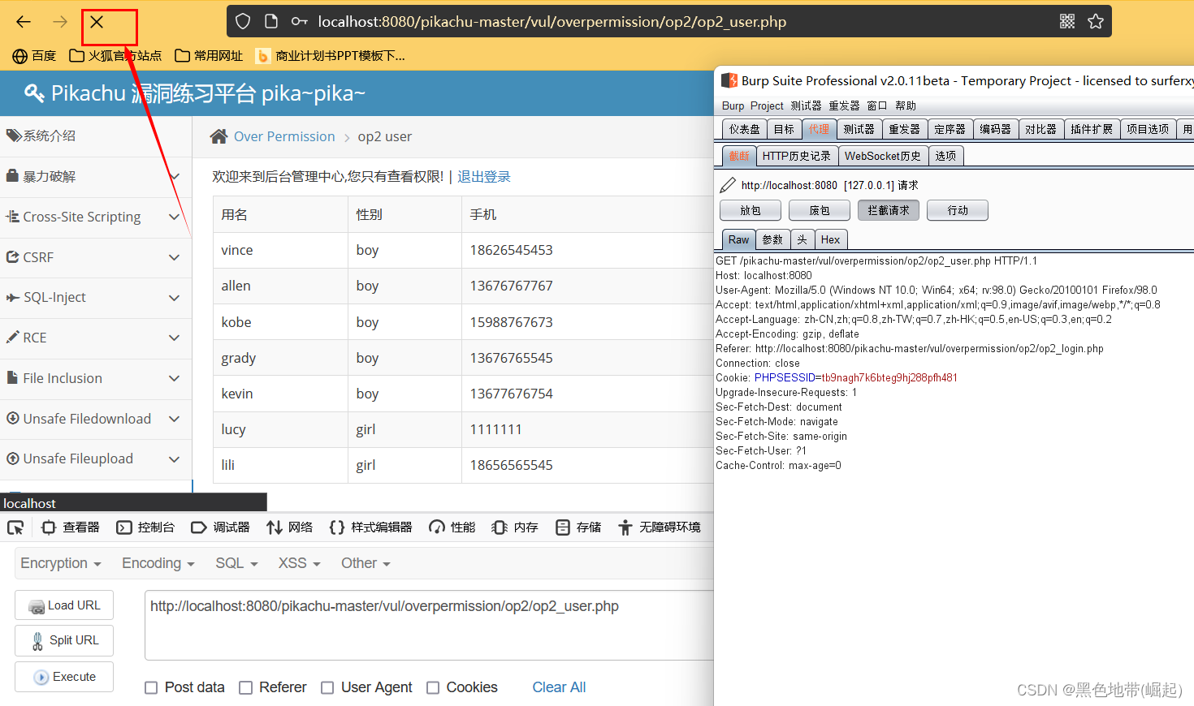Click the browser forward arrow
Image resolution: width=1194 pixels, height=706 pixels.
click(60, 22)
